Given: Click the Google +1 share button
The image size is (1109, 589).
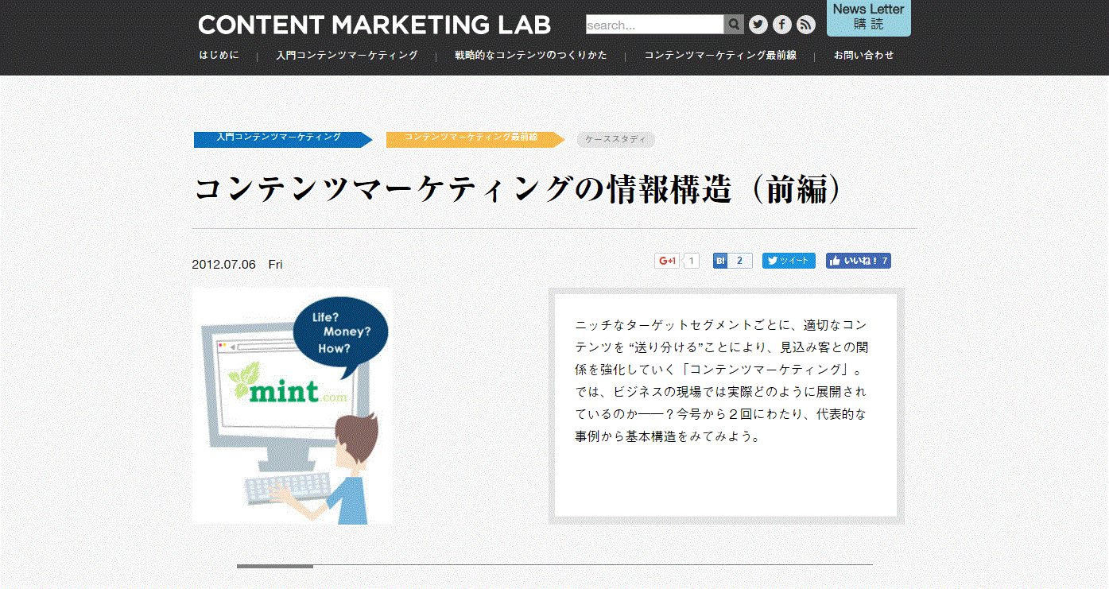Looking at the screenshot, I should pos(667,261).
